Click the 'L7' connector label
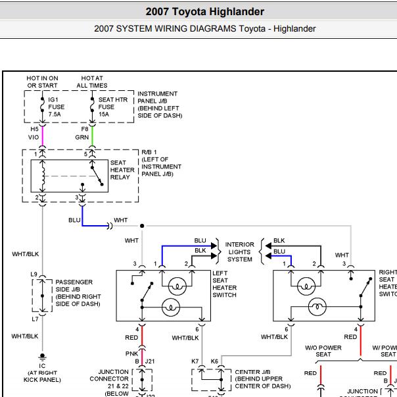 [x=35, y=319]
